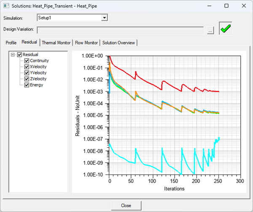Open the Simulation Setup1 dropdown
The height and width of the screenshot is (212, 253).
pyautogui.click(x=105, y=18)
